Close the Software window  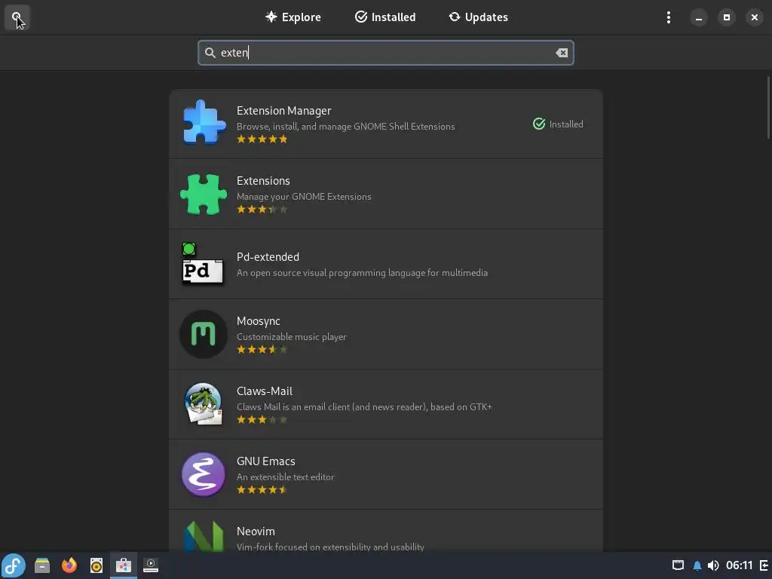coord(754,17)
